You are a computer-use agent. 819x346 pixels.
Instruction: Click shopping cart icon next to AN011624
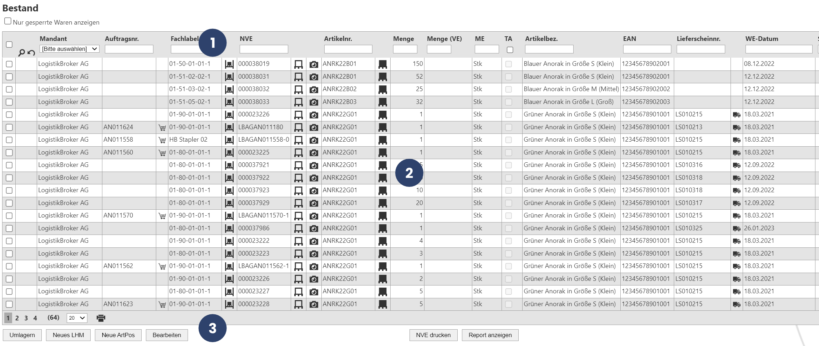point(162,127)
